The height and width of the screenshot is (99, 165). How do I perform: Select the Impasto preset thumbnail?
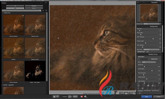(13, 48)
